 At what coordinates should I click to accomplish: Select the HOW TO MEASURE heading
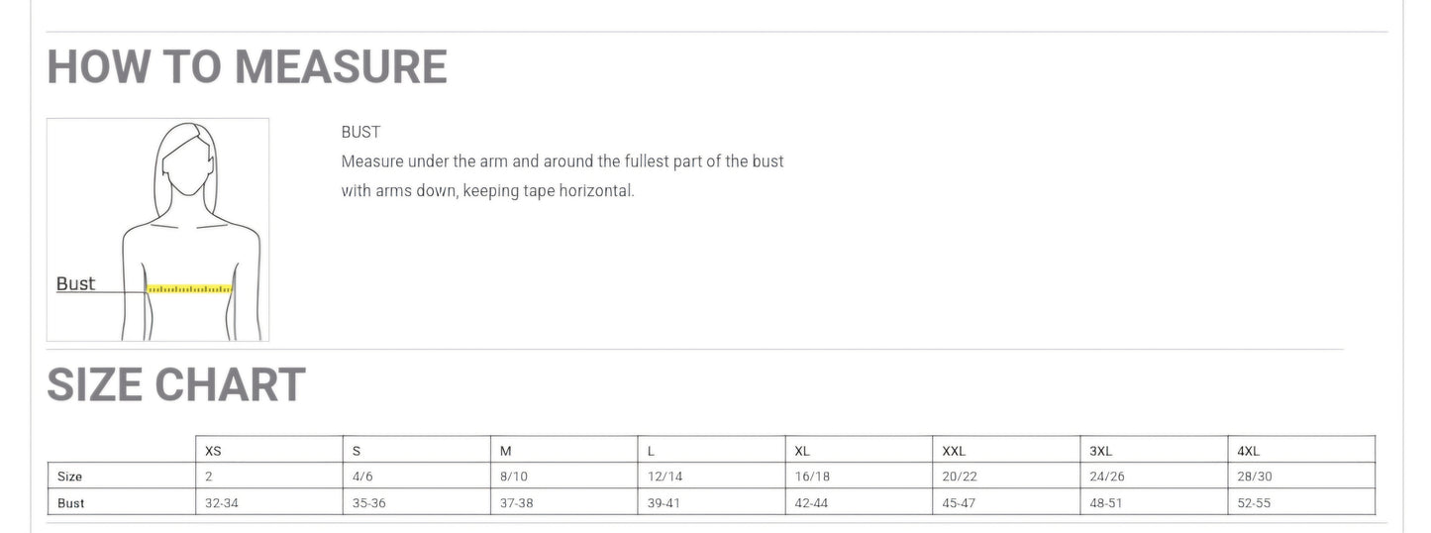pos(247,67)
